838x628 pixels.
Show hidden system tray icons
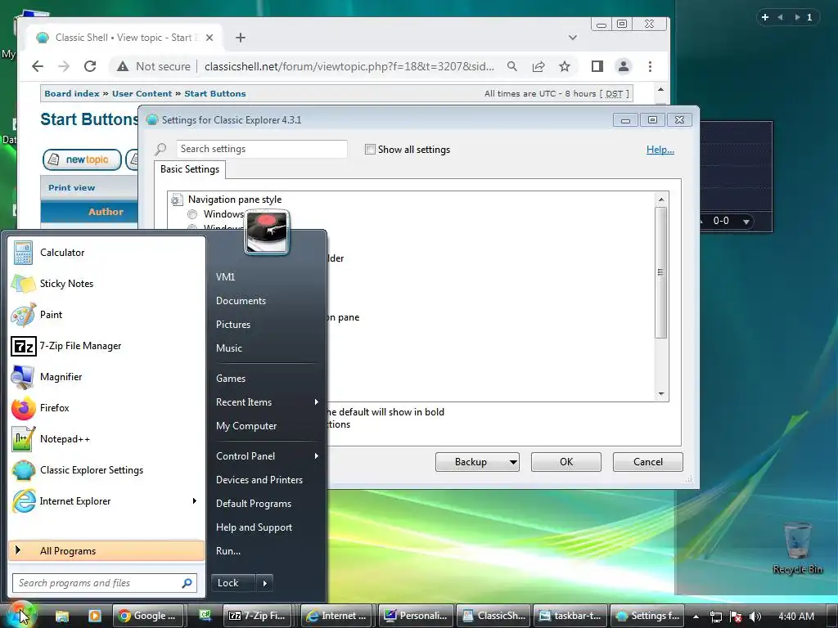coord(696,617)
